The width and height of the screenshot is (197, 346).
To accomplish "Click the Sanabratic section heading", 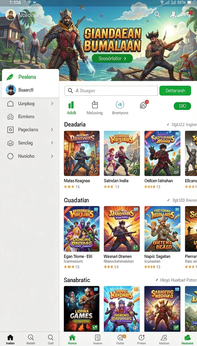I will 77,280.
